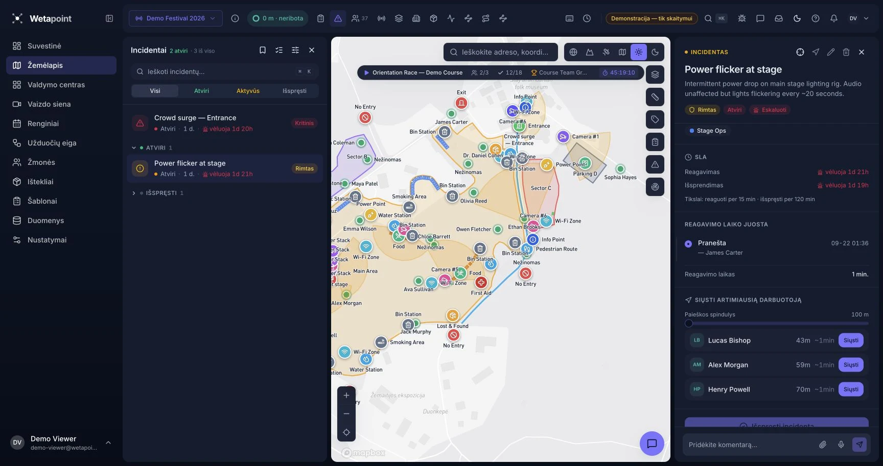
Task: Open the 3D box icon in top toolbar
Action: [x=433, y=18]
